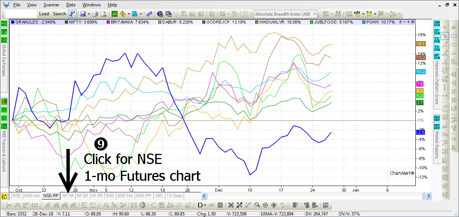Open the Windows menu
The width and height of the screenshot is (459, 217).
click(x=91, y=5)
